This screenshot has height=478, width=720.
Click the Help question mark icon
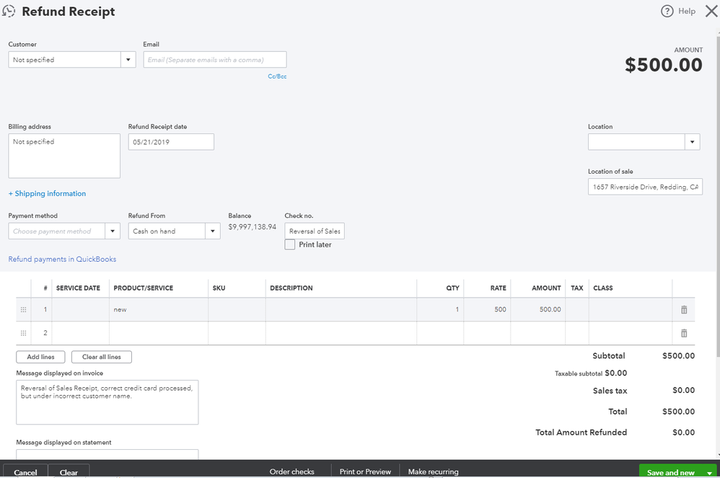click(667, 12)
